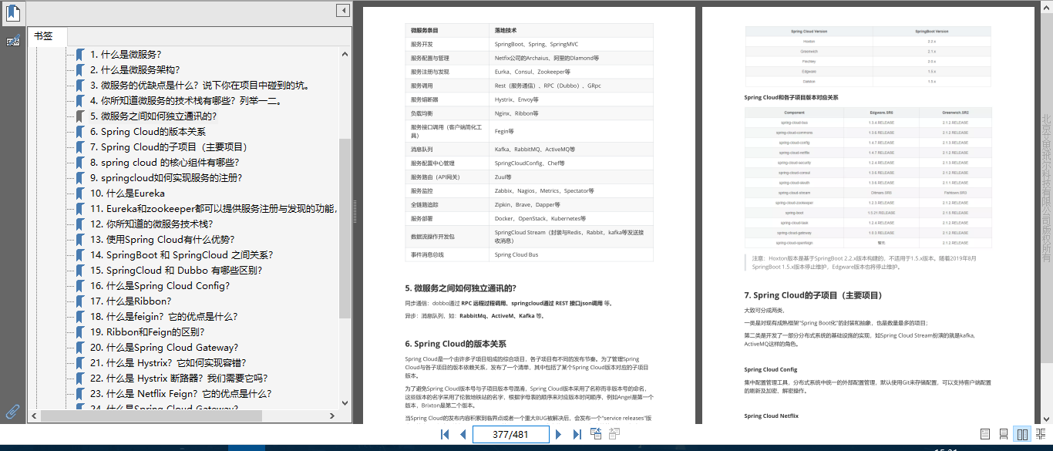The width and height of the screenshot is (1053, 451).
Task: Click the bookmark panel vertical scrollbar thumb
Action: tap(345, 230)
